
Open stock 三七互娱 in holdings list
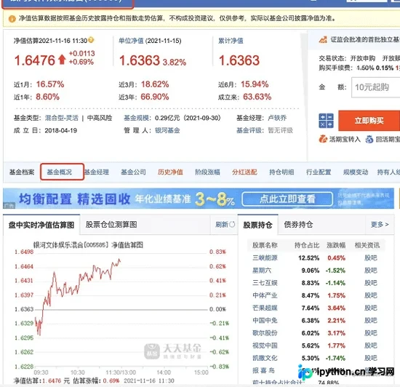[x=265, y=283]
